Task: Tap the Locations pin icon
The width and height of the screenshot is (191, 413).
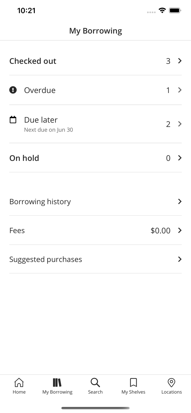Action: 171,382
